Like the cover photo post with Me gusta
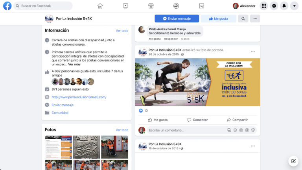Viewport: 302px width, 170px height. [x=157, y=120]
